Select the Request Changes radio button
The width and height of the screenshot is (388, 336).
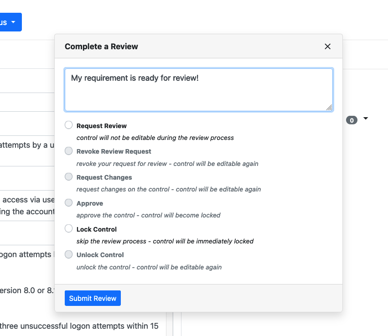point(68,177)
